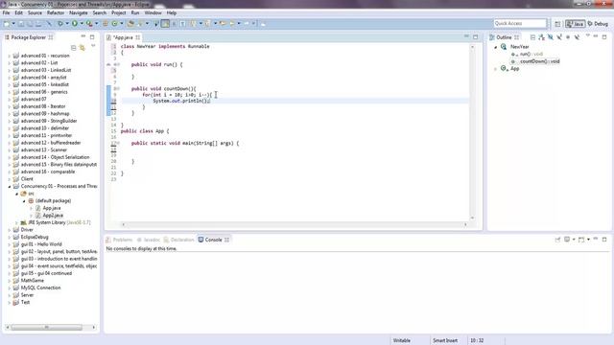This screenshot has width=614, height=345.
Task: Click the Pin Console icon
Action: 557,240
